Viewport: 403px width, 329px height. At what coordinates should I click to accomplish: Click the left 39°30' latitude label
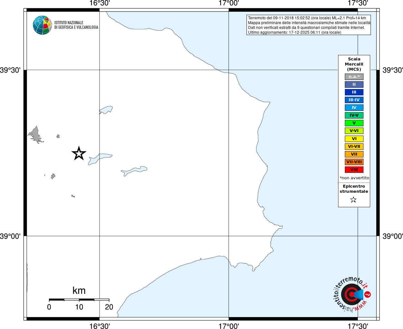pyautogui.click(x=10, y=70)
